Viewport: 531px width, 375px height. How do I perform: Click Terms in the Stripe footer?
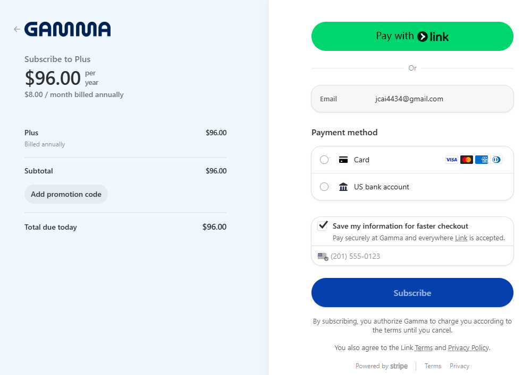[x=433, y=366]
